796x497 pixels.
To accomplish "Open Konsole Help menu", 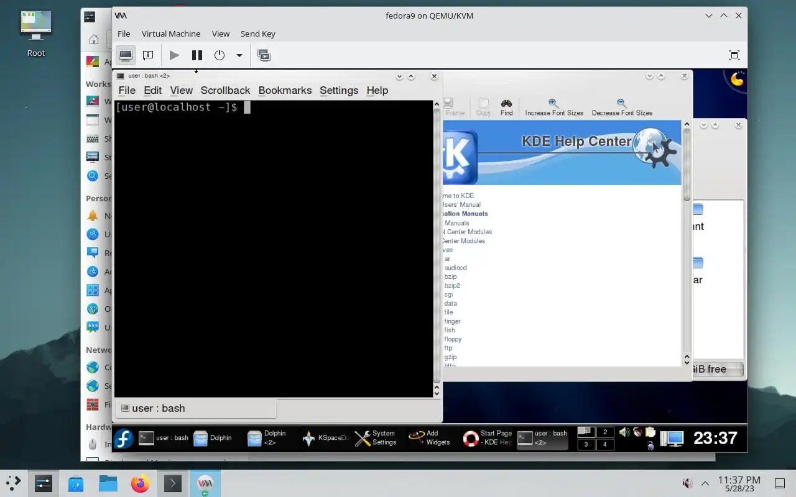I will click(377, 90).
